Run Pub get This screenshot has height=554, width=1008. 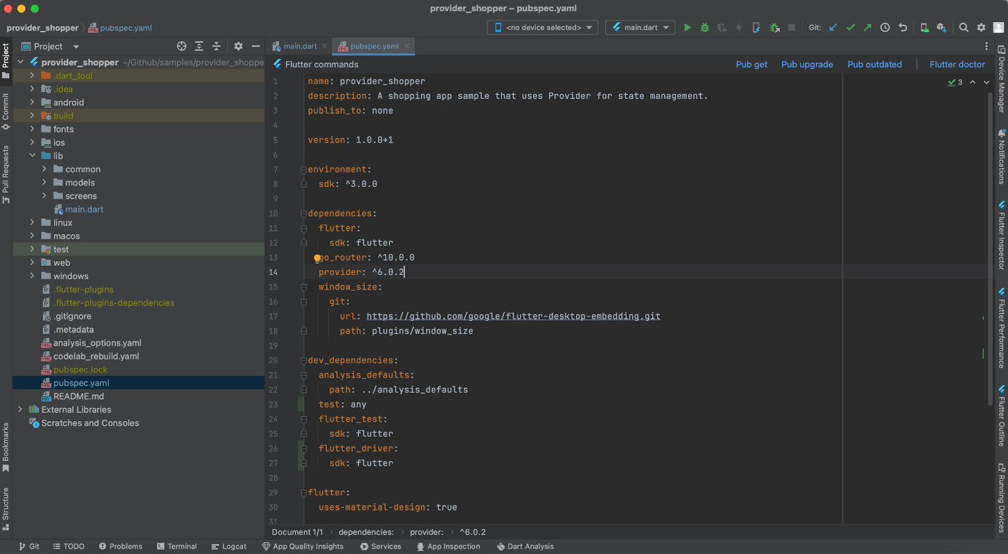752,64
